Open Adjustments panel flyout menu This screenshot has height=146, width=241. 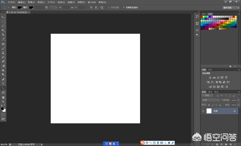239,70
